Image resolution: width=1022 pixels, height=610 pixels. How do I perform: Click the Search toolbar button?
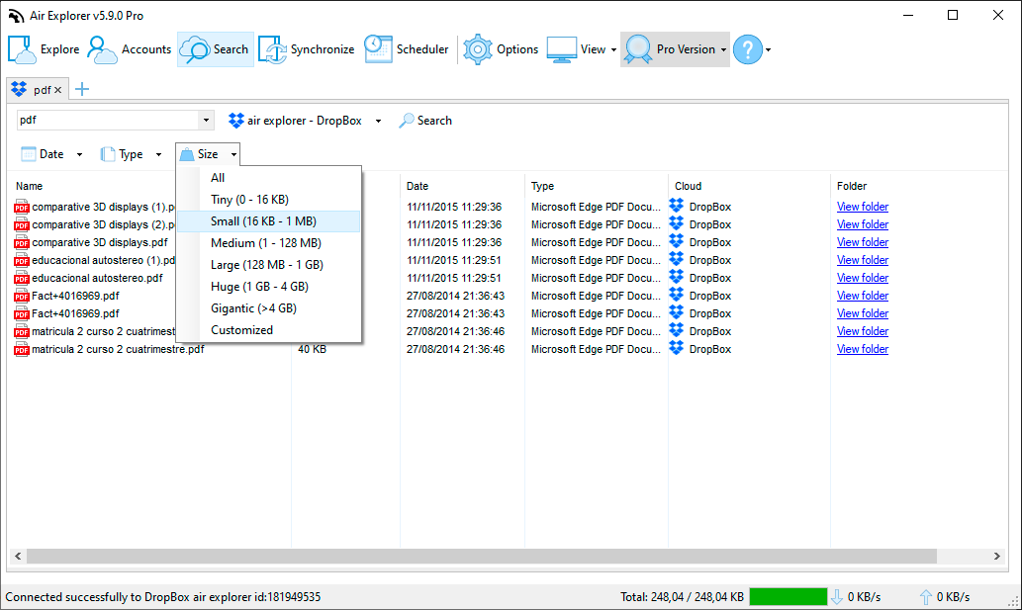pos(215,49)
